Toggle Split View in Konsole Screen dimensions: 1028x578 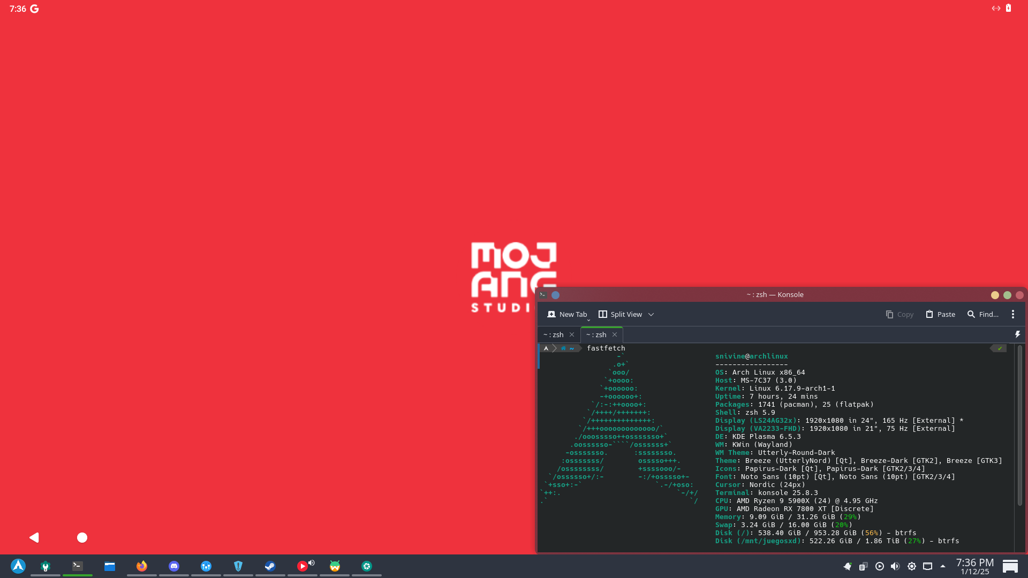[x=620, y=314]
